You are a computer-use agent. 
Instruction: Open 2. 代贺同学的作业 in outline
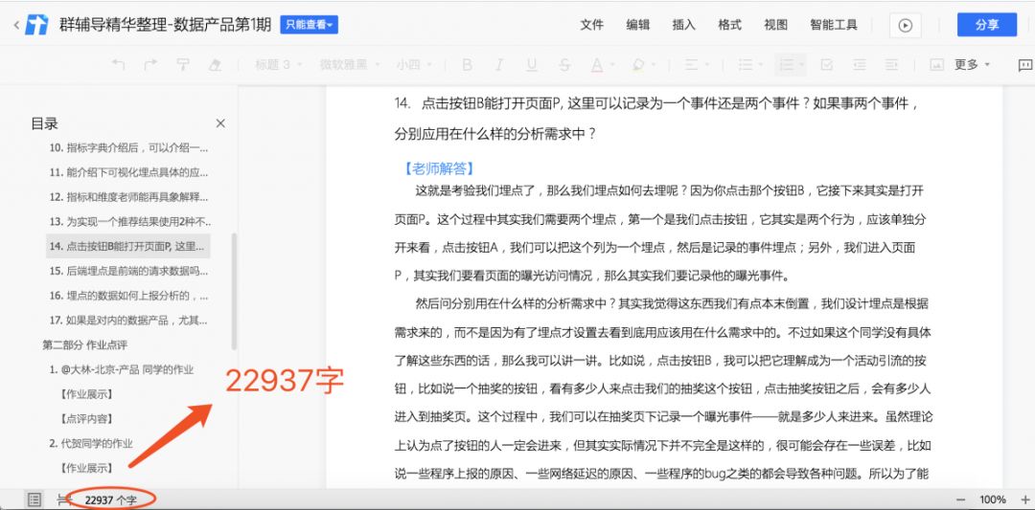click(x=91, y=443)
